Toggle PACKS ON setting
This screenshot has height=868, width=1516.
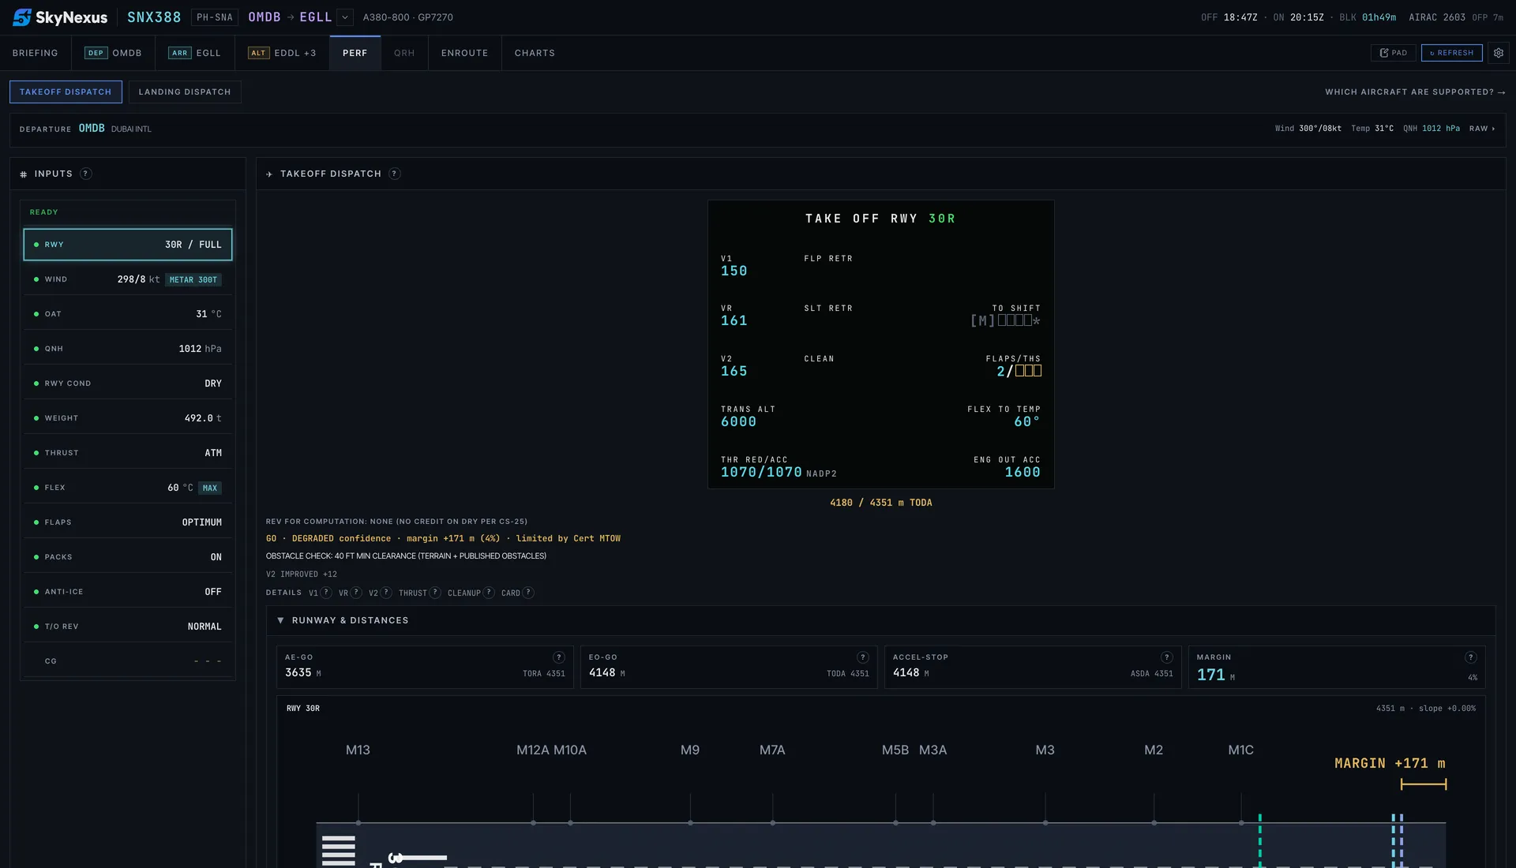tap(128, 557)
